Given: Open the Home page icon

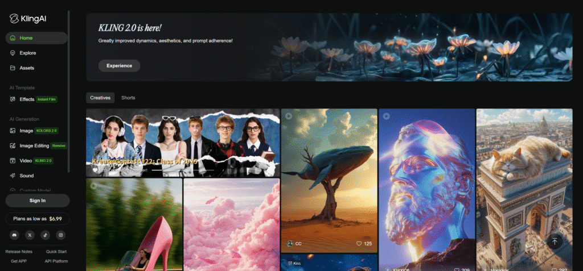Looking at the screenshot, I should coord(13,38).
